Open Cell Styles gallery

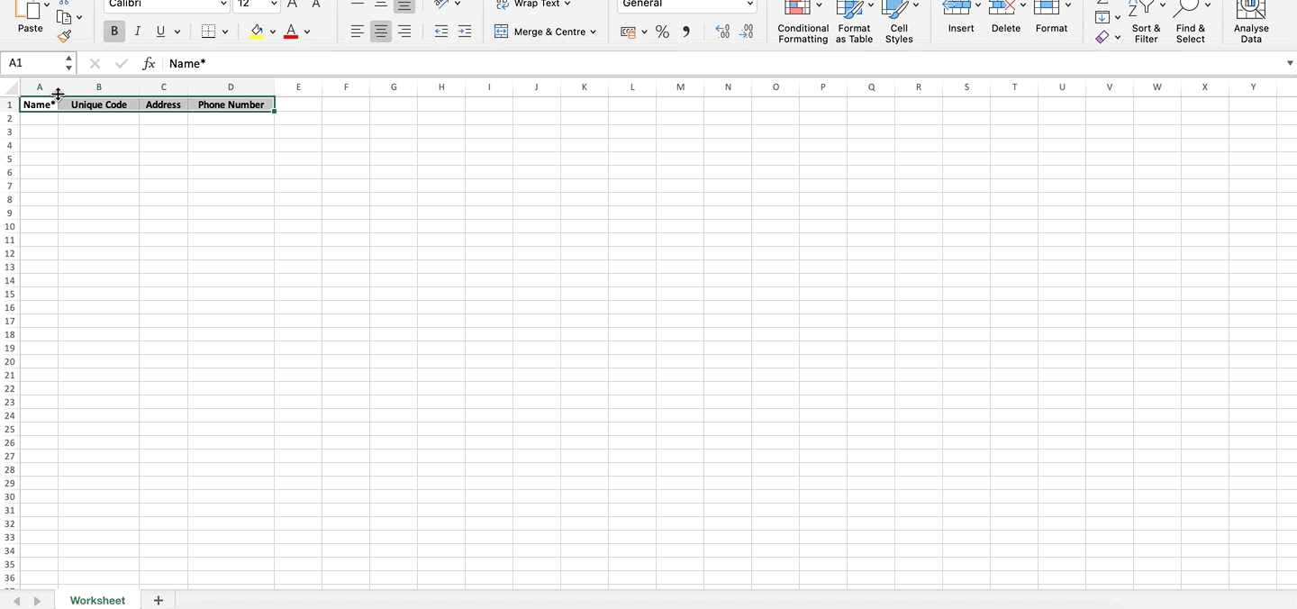[899, 23]
